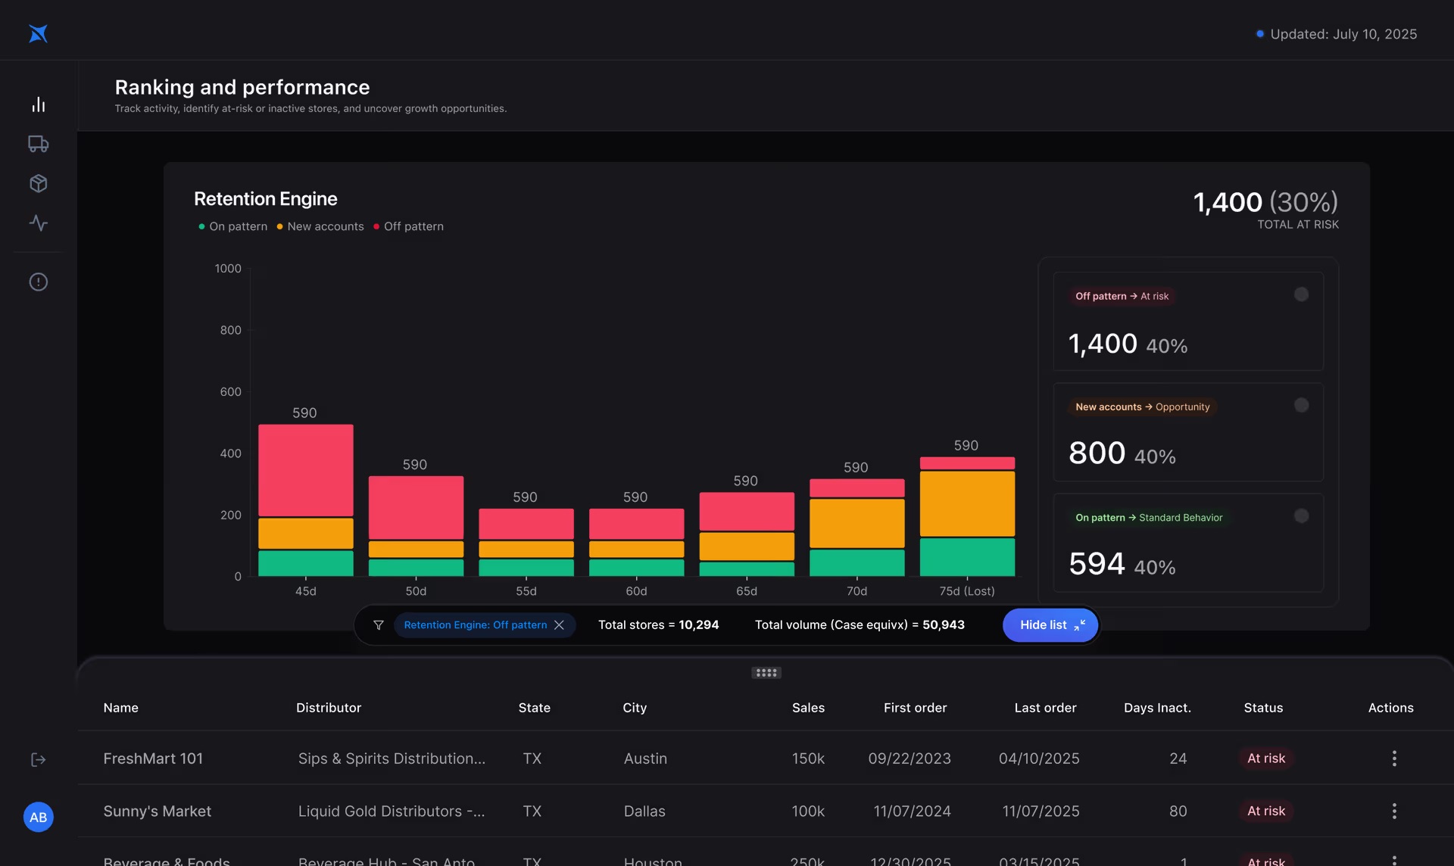1454x866 pixels.
Task: Click the At risk status for FreshMart 101
Action: (1265, 758)
